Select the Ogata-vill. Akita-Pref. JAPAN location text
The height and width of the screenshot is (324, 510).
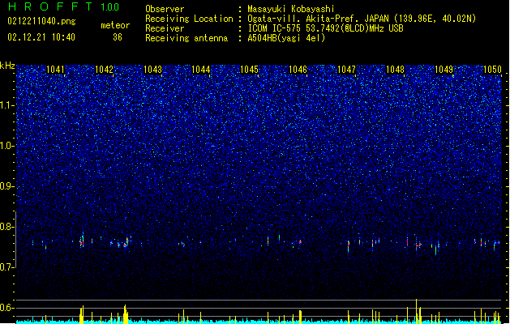click(x=362, y=19)
